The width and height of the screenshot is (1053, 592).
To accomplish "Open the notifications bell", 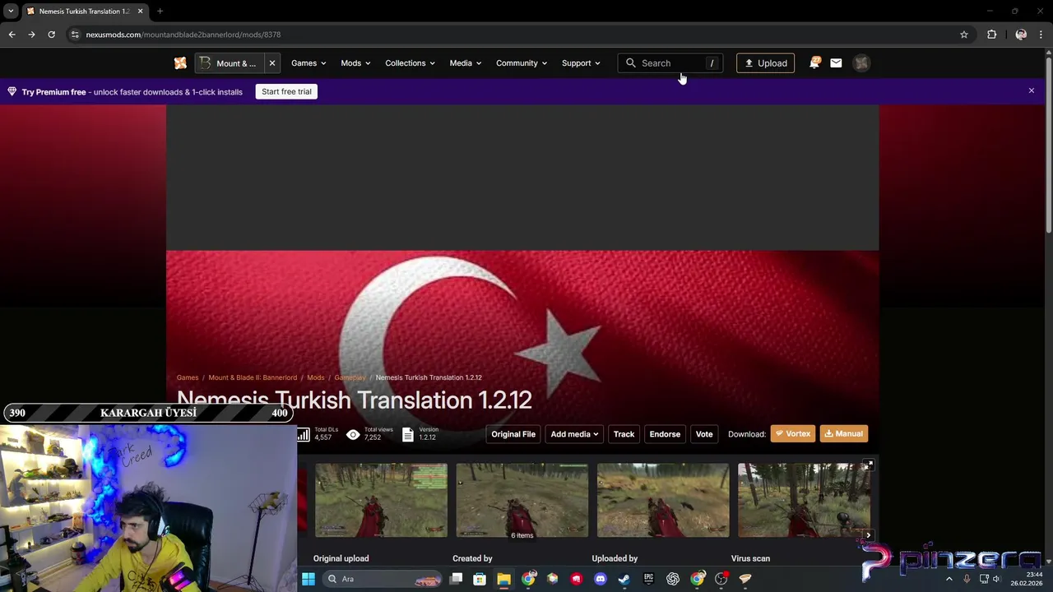I will 814,62.
